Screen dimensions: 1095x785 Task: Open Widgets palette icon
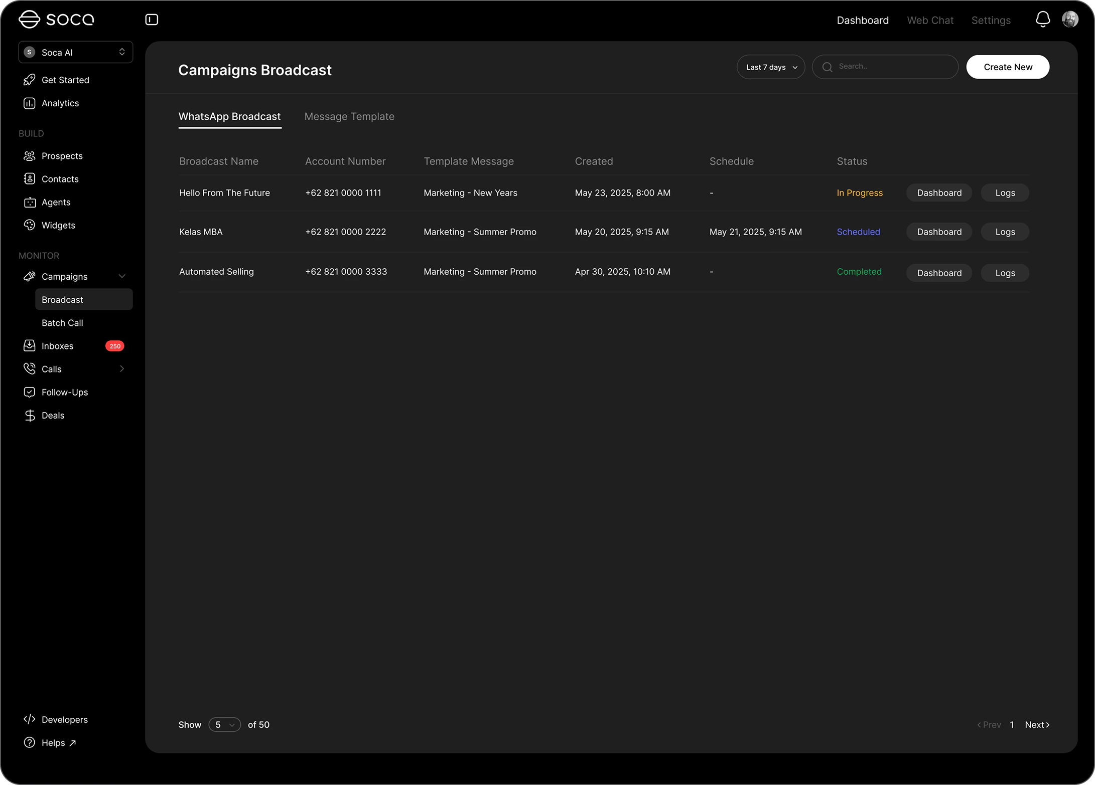coord(30,225)
